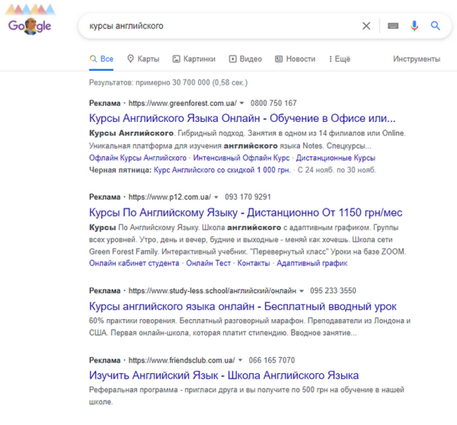Screen dimensions: 457x425
Task: Click phone number 066 165 7070
Action: click(272, 360)
